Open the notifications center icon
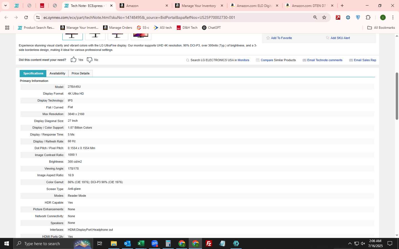 pyautogui.click(x=390, y=243)
